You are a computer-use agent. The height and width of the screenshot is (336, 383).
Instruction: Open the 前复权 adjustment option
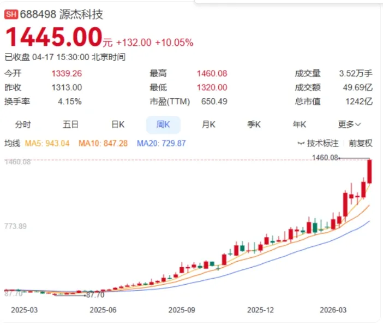(x=361, y=143)
